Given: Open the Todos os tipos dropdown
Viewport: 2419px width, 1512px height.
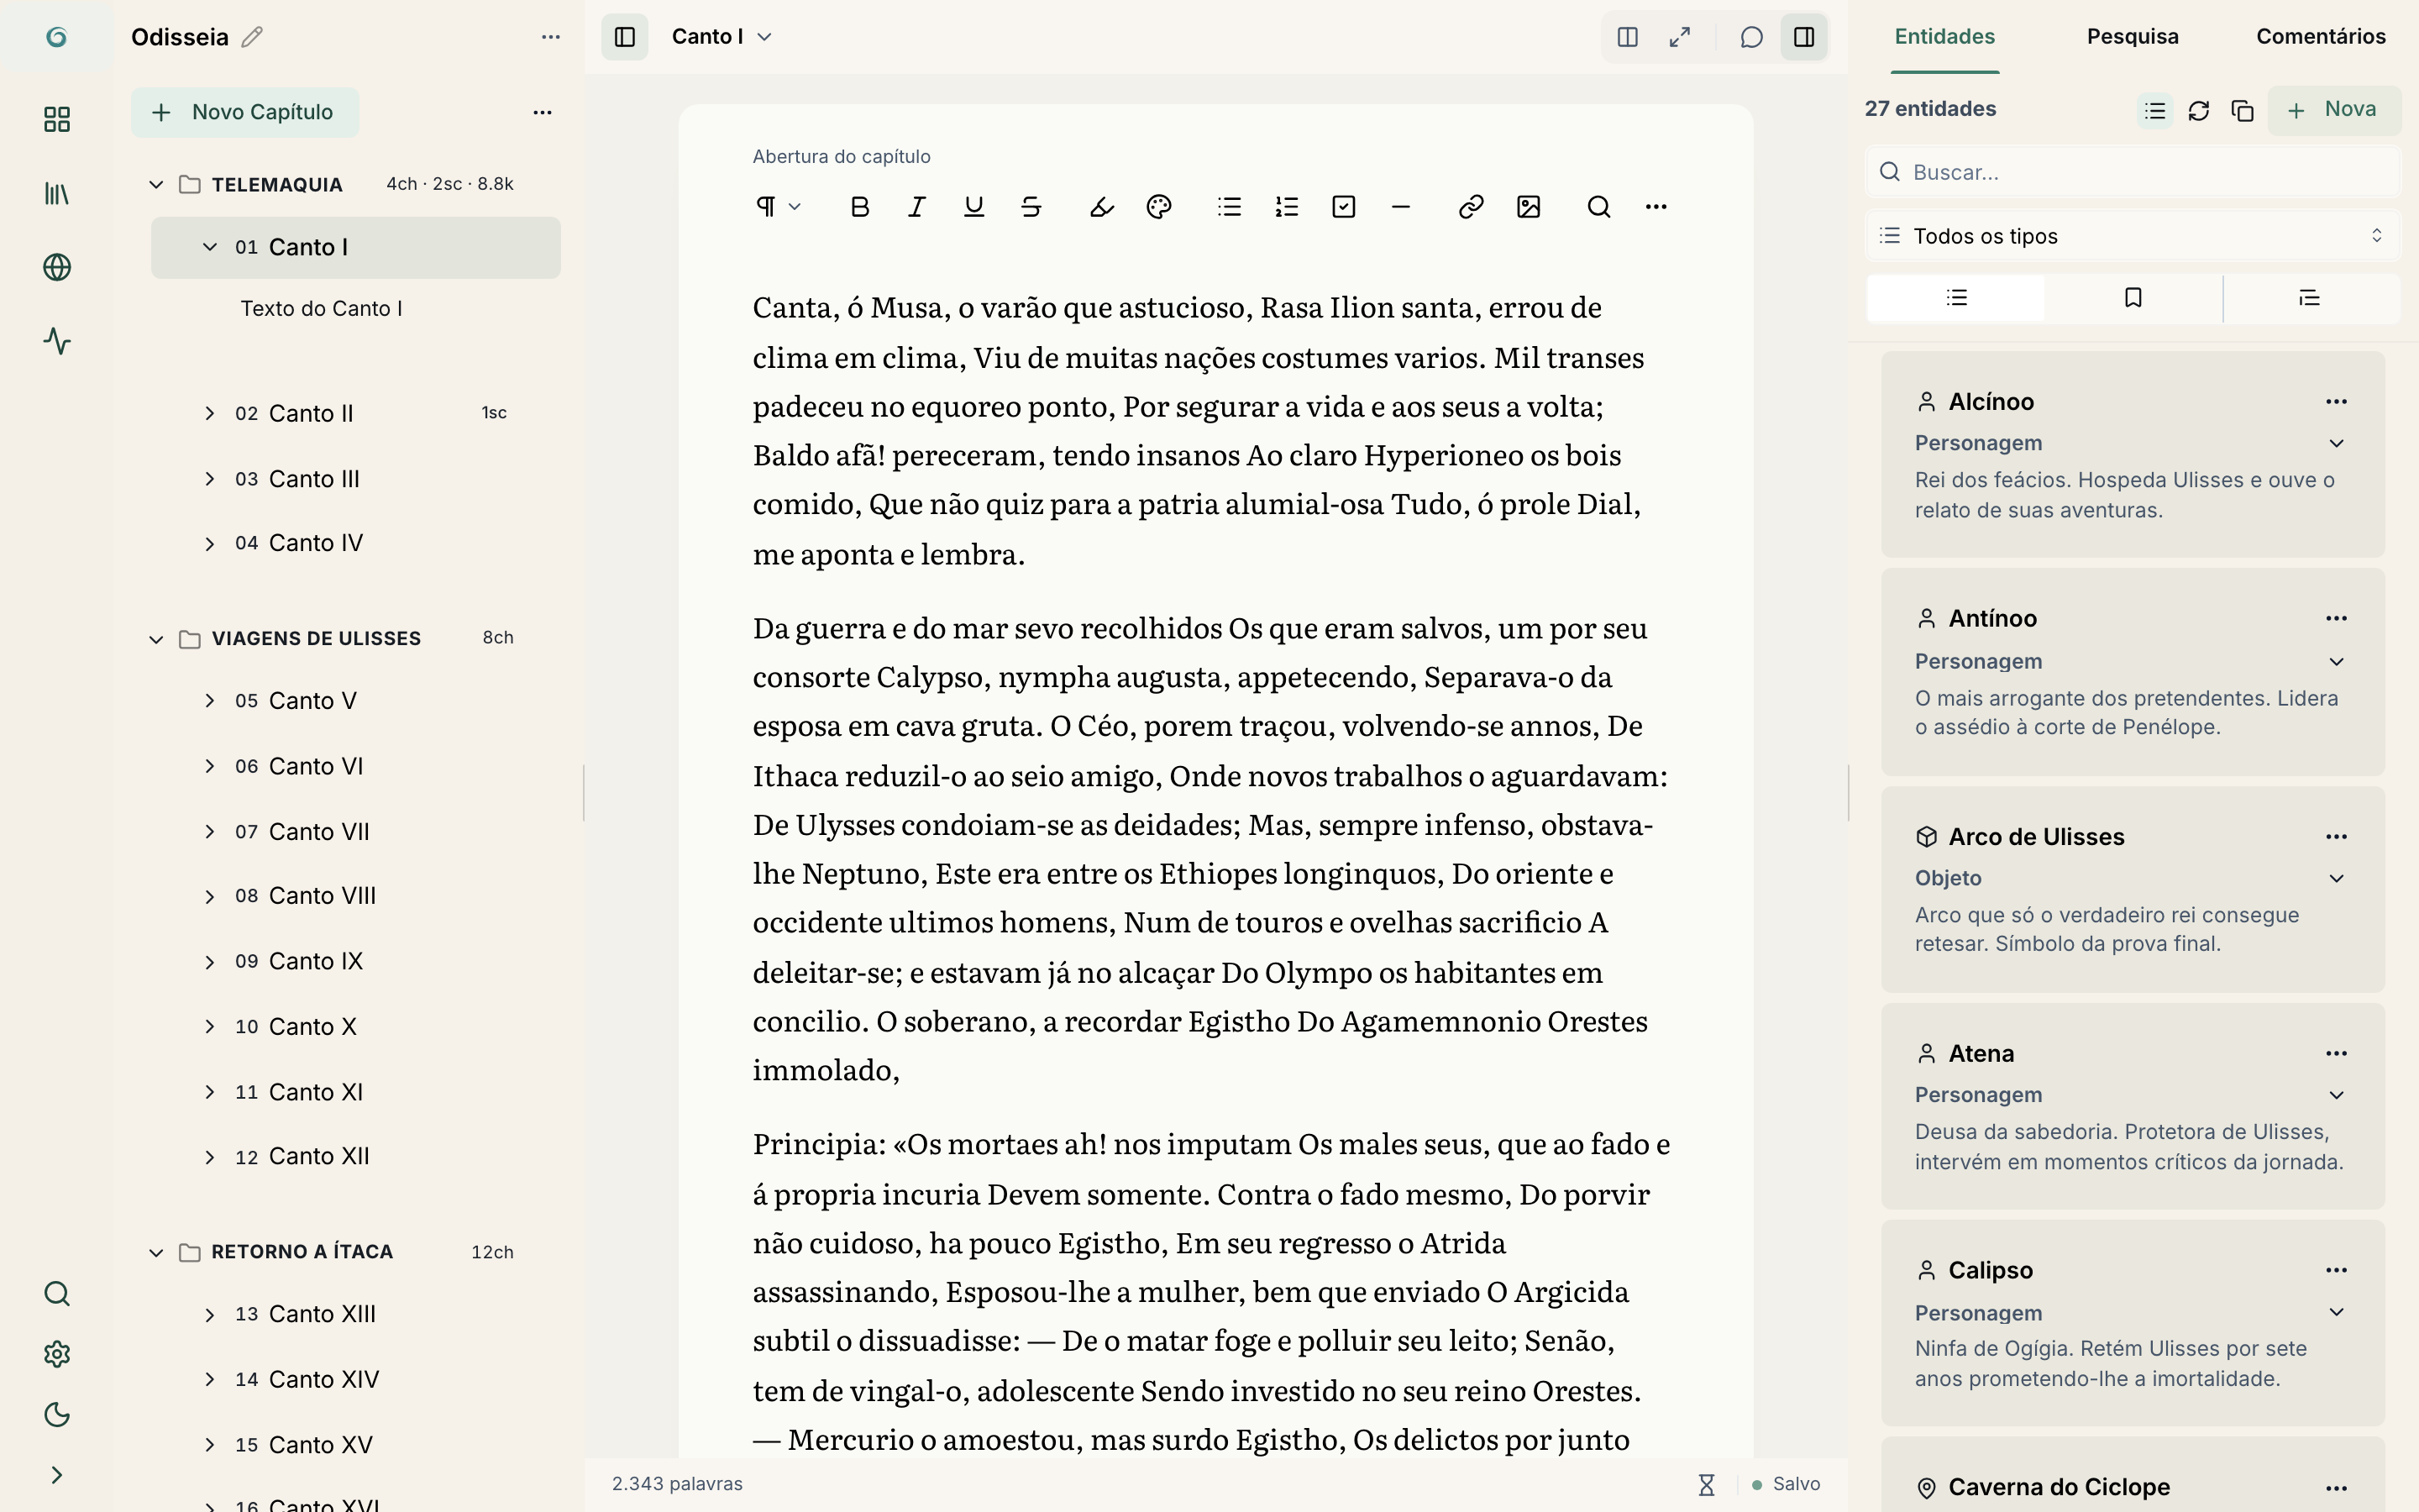Looking at the screenshot, I should point(2132,236).
